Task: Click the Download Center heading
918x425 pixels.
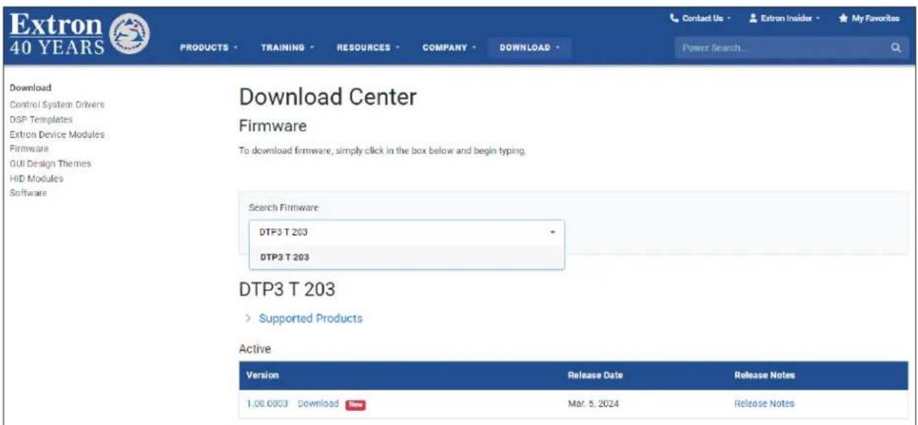Action: 329,97
